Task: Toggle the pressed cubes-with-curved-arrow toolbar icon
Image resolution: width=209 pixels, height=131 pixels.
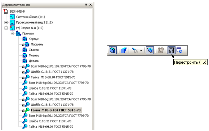Action: click(150, 50)
